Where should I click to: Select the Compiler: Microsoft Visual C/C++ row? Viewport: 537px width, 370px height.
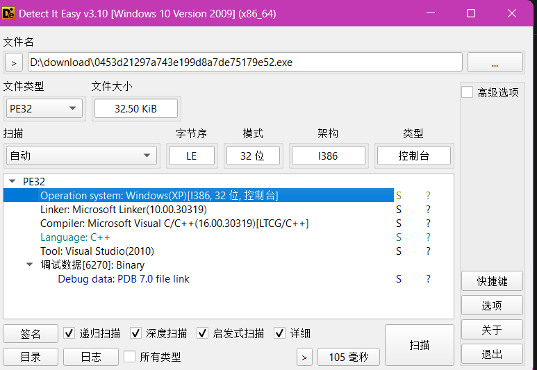pos(174,224)
